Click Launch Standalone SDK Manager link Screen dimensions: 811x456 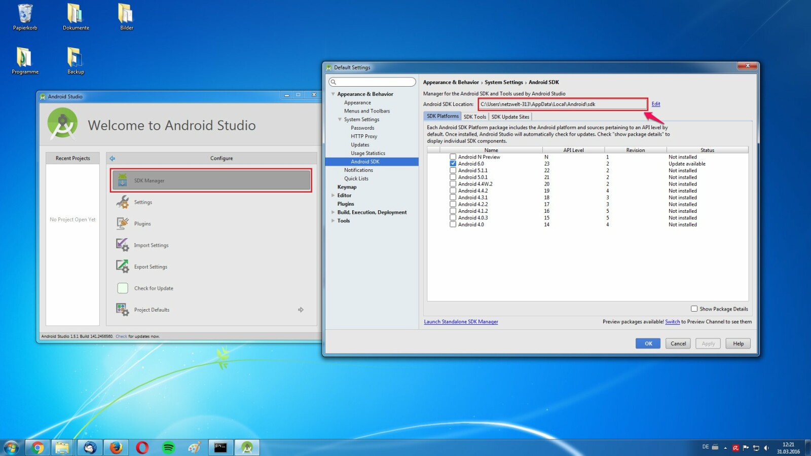point(461,322)
